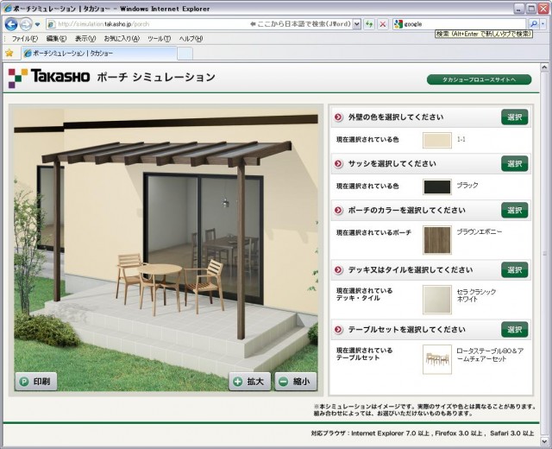This screenshot has height=449, width=552.
Task: Click the red arrow icon beside テーブルセットを選択
Action: [x=338, y=329]
